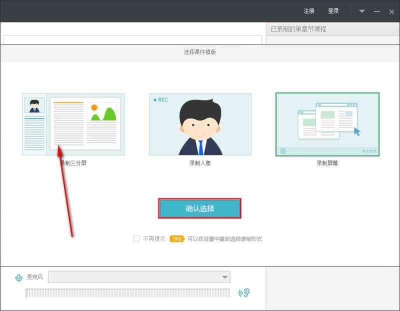Click the 登录 login link
This screenshot has width=400, height=311.
(x=334, y=10)
